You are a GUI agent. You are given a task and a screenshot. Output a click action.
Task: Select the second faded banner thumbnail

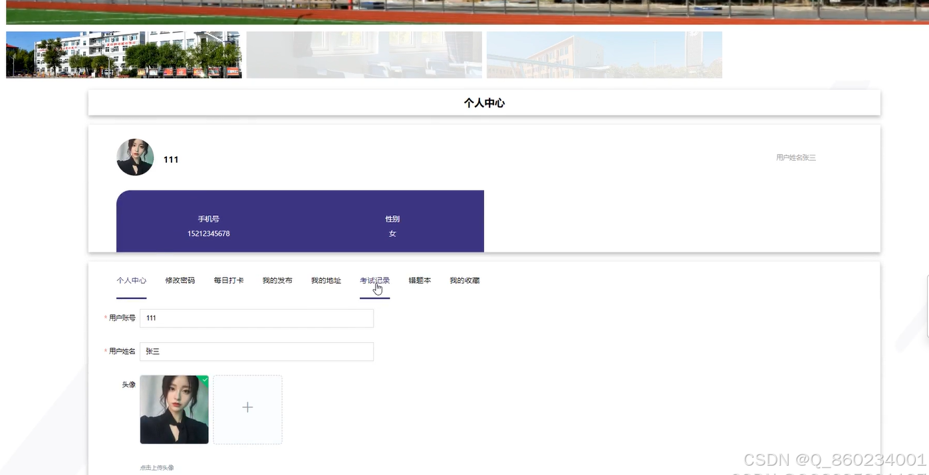(364, 54)
